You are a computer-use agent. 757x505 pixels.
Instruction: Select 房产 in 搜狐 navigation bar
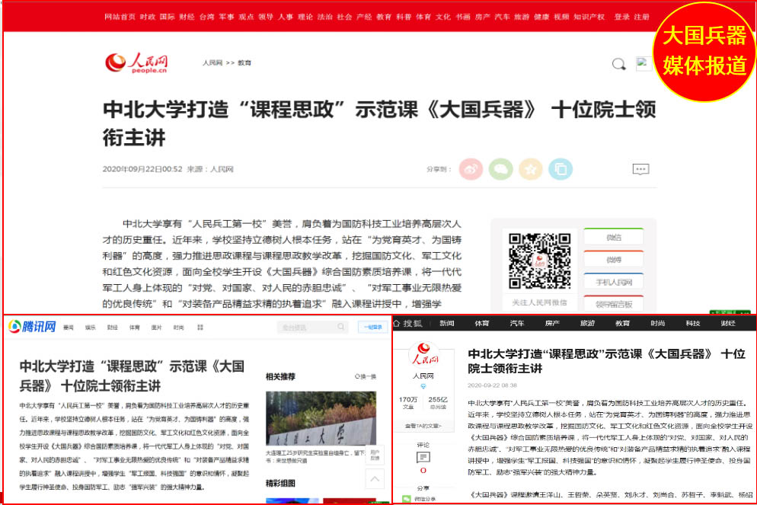pos(552,323)
